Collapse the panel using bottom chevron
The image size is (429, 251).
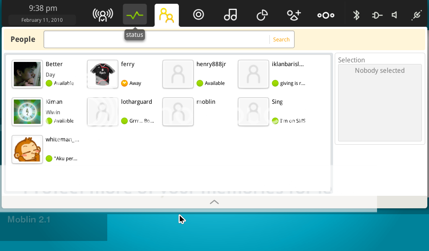coord(214,202)
